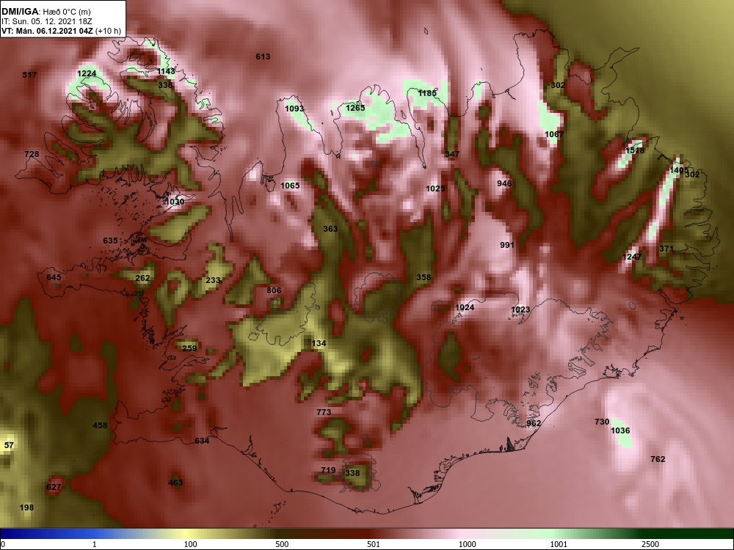Click the map value 371
This screenshot has height=550, width=734.
(666, 249)
